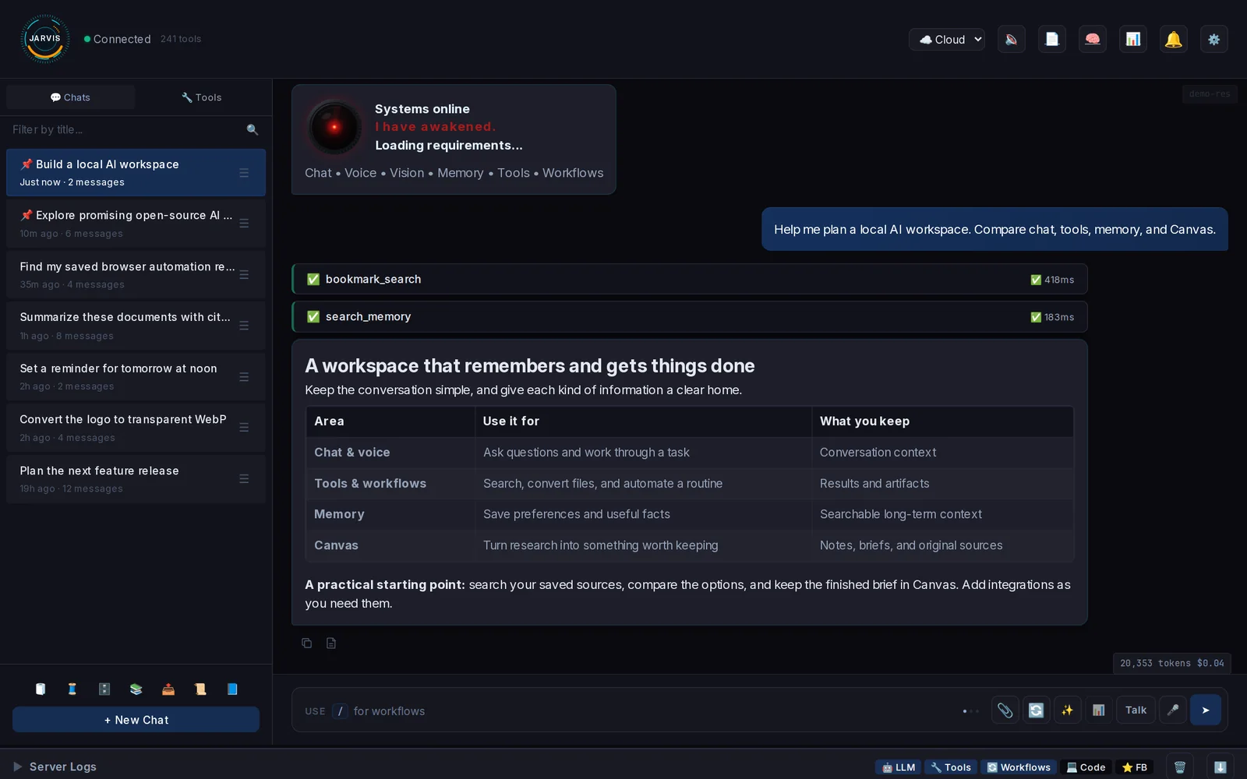The width and height of the screenshot is (1247, 779).
Task: Click the sparkles icon in input bar
Action: [x=1067, y=710]
